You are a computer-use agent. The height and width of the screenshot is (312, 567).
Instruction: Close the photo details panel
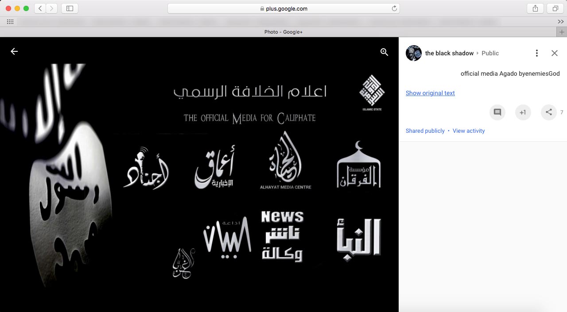click(x=554, y=53)
